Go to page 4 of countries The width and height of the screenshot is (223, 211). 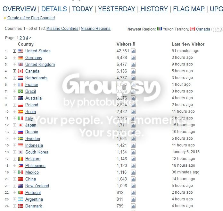tap(27, 38)
